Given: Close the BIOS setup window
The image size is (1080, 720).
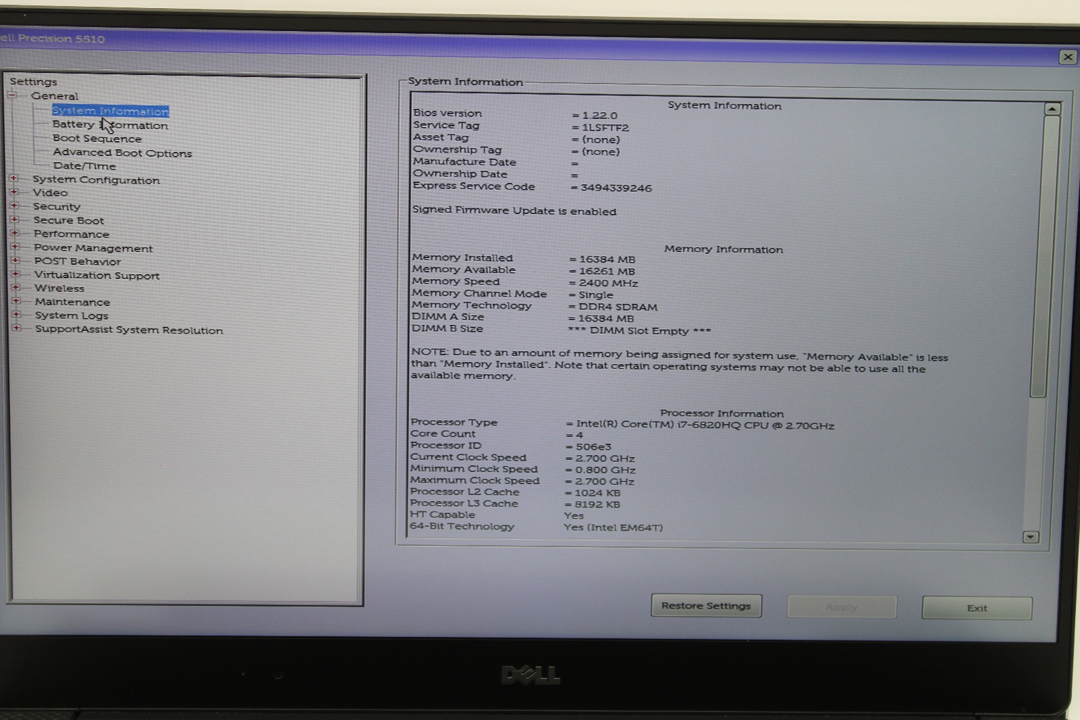Looking at the screenshot, I should (1068, 57).
